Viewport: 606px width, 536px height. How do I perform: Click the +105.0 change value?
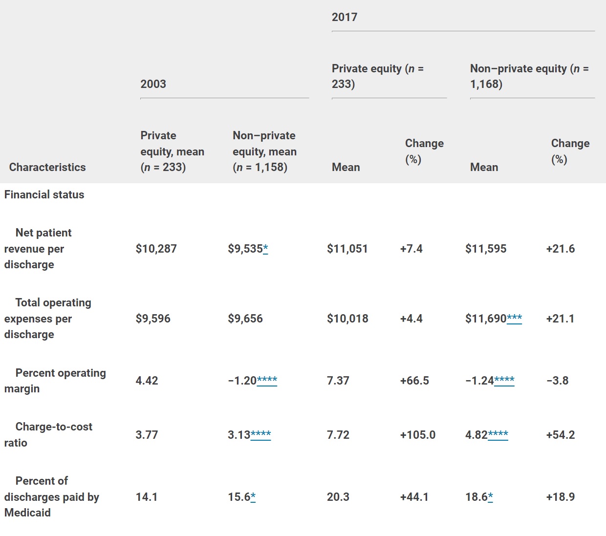click(x=417, y=435)
